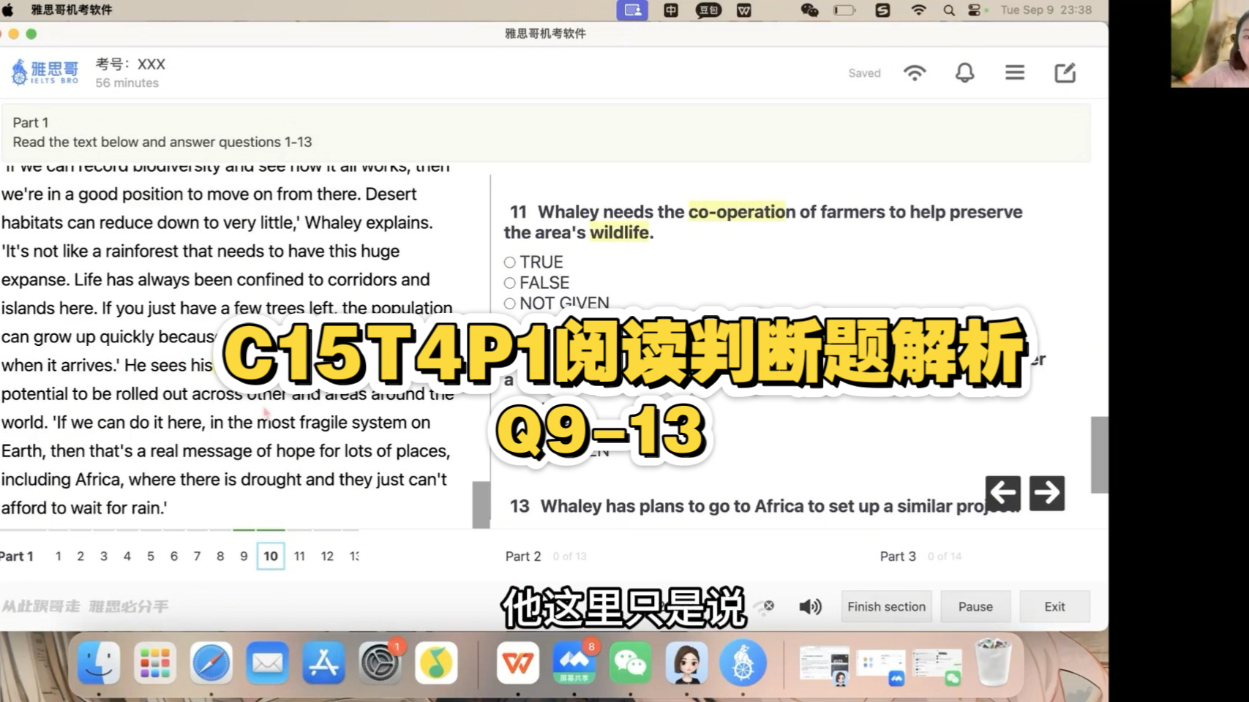Jump to question 1
The width and height of the screenshot is (1249, 702).
(x=58, y=556)
